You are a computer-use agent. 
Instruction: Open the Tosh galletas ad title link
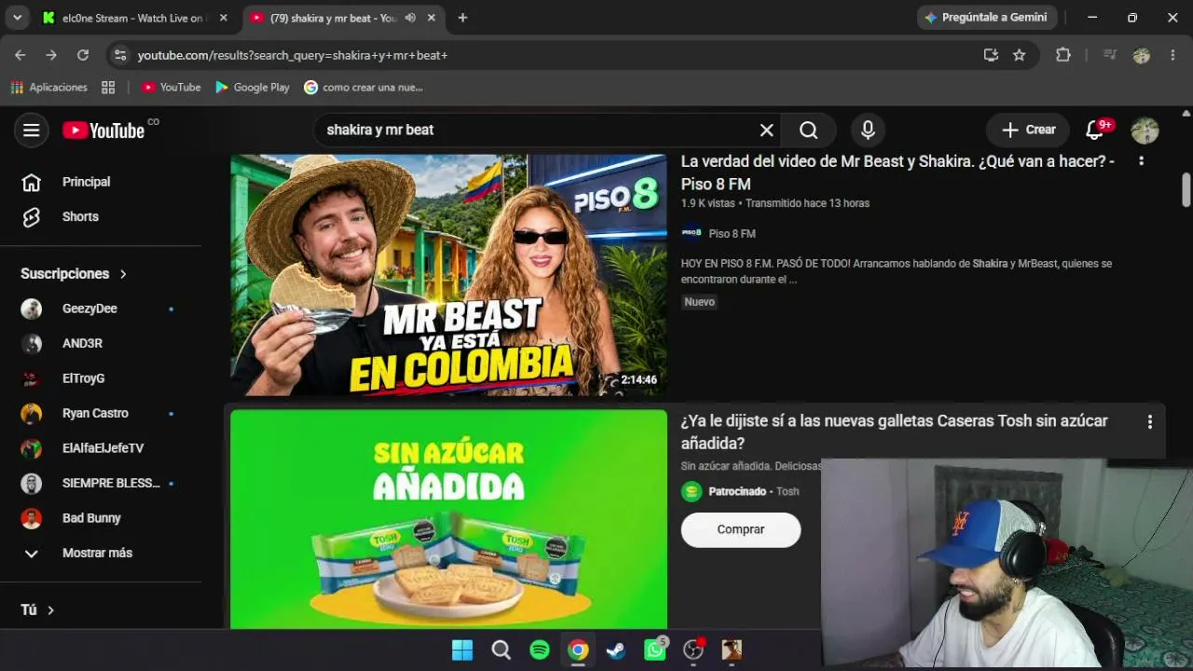895,432
